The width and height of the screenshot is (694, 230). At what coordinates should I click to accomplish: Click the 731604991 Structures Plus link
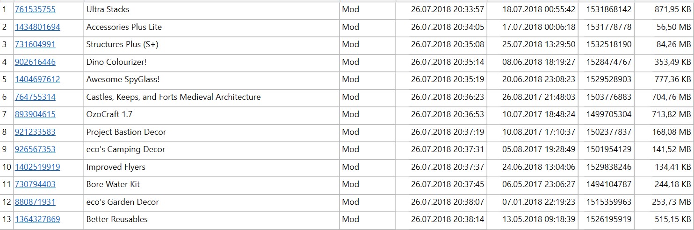(35, 44)
